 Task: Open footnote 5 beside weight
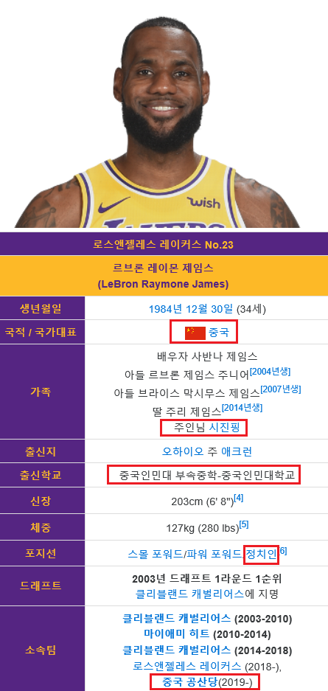click(244, 524)
